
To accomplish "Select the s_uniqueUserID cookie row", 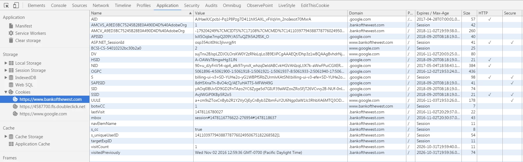I will click(306, 135).
